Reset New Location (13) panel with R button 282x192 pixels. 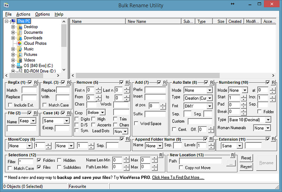click(x=233, y=155)
